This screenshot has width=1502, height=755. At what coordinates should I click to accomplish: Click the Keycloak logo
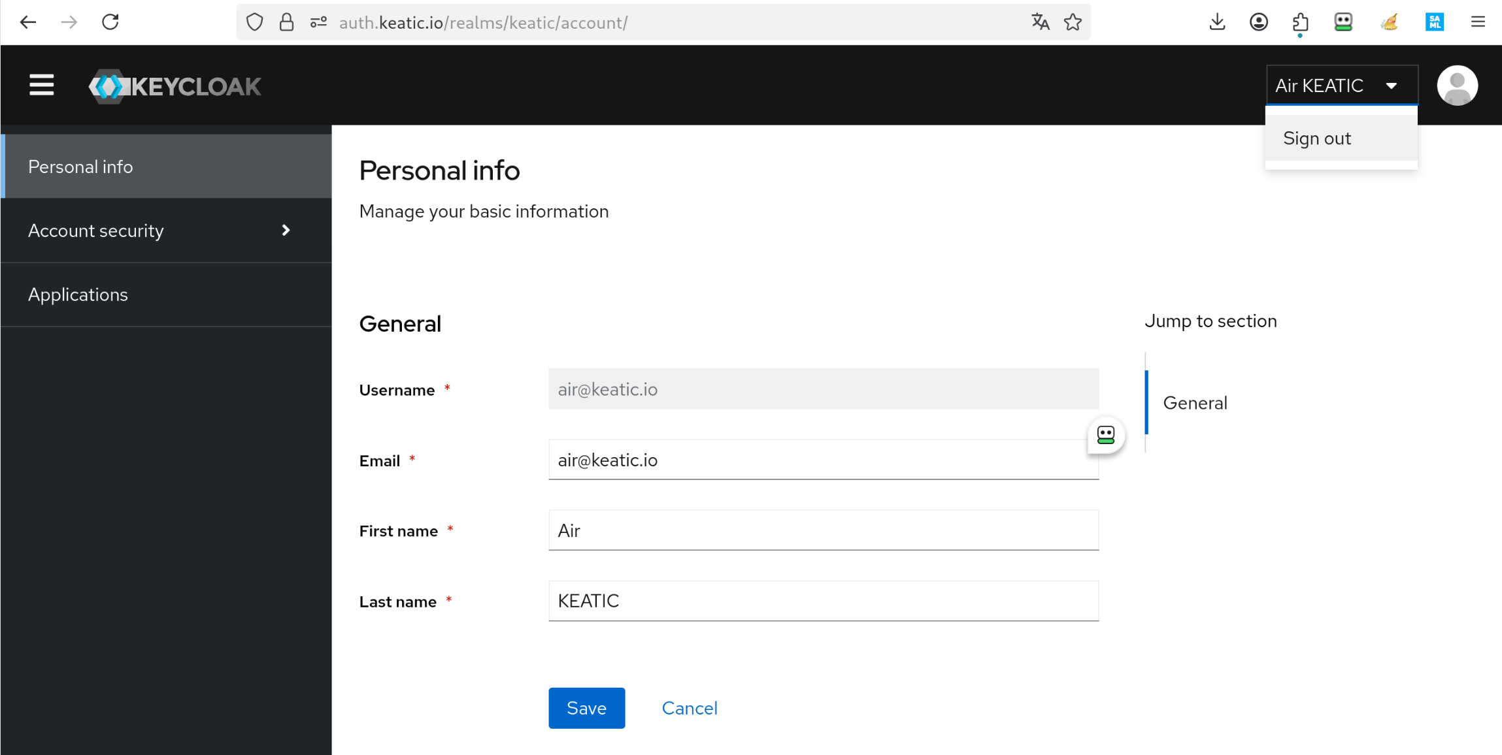tap(175, 86)
